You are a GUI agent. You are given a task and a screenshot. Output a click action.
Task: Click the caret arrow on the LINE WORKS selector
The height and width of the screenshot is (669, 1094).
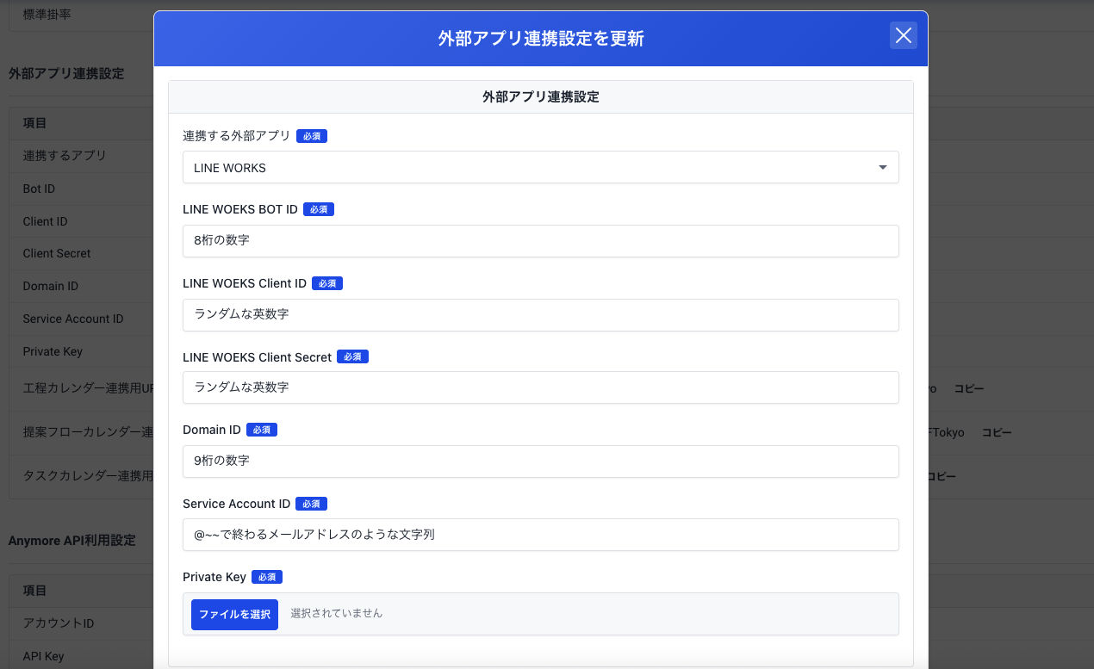(882, 167)
